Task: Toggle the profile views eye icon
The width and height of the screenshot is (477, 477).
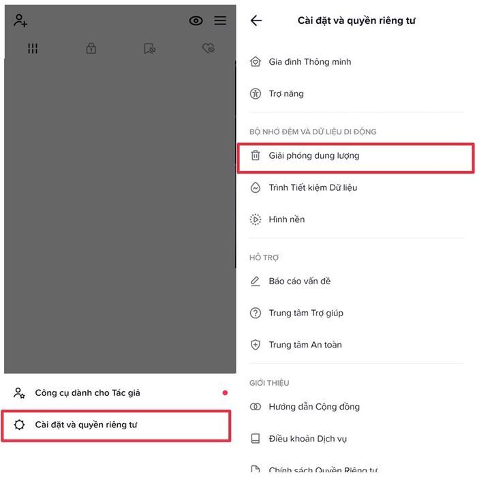Action: pos(196,20)
